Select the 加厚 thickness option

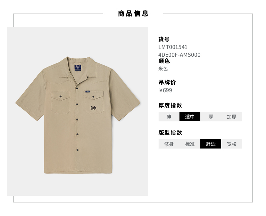pos(232,116)
